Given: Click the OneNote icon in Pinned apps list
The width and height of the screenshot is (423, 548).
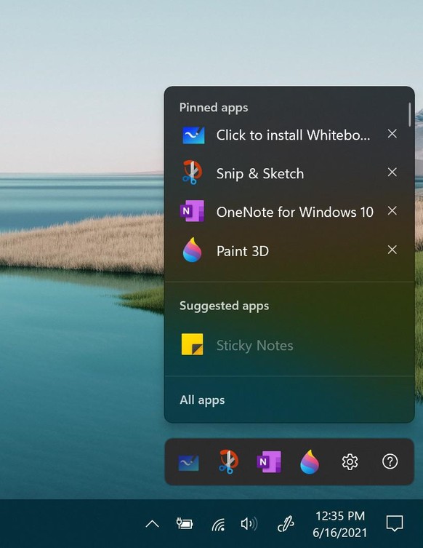Looking at the screenshot, I should (192, 211).
